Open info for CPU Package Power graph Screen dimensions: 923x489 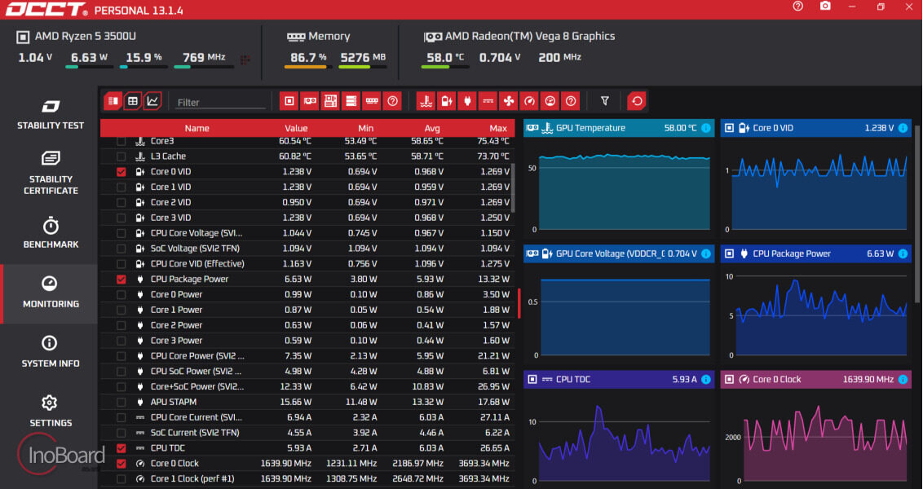point(903,253)
